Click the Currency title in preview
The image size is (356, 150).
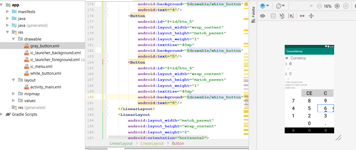(x=298, y=58)
